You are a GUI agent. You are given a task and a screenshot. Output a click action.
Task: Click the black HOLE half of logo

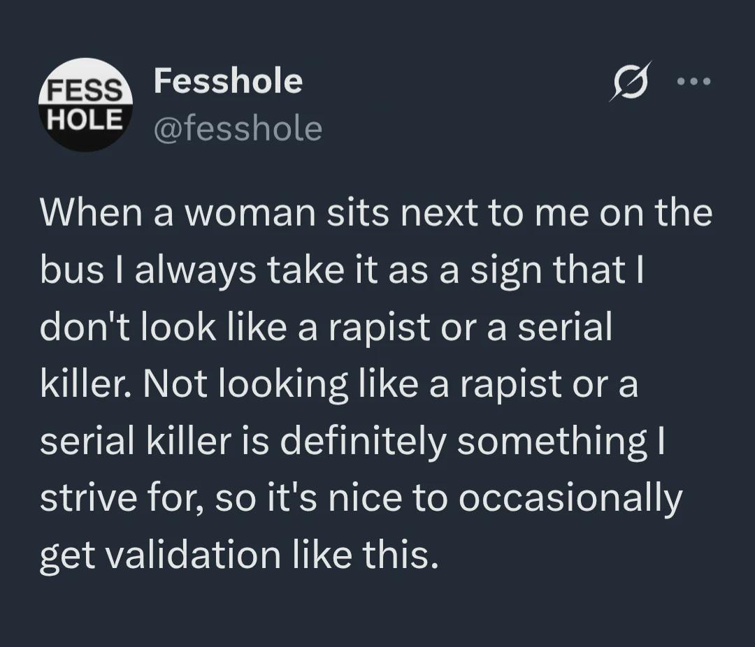pyautogui.click(x=86, y=129)
